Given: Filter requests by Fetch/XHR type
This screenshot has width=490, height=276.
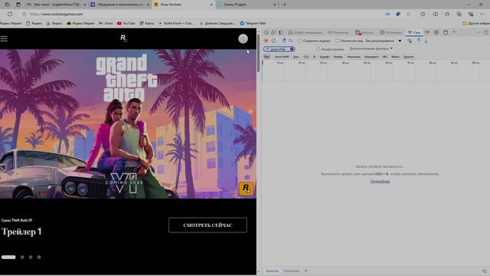Looking at the screenshot, I should [282, 57].
